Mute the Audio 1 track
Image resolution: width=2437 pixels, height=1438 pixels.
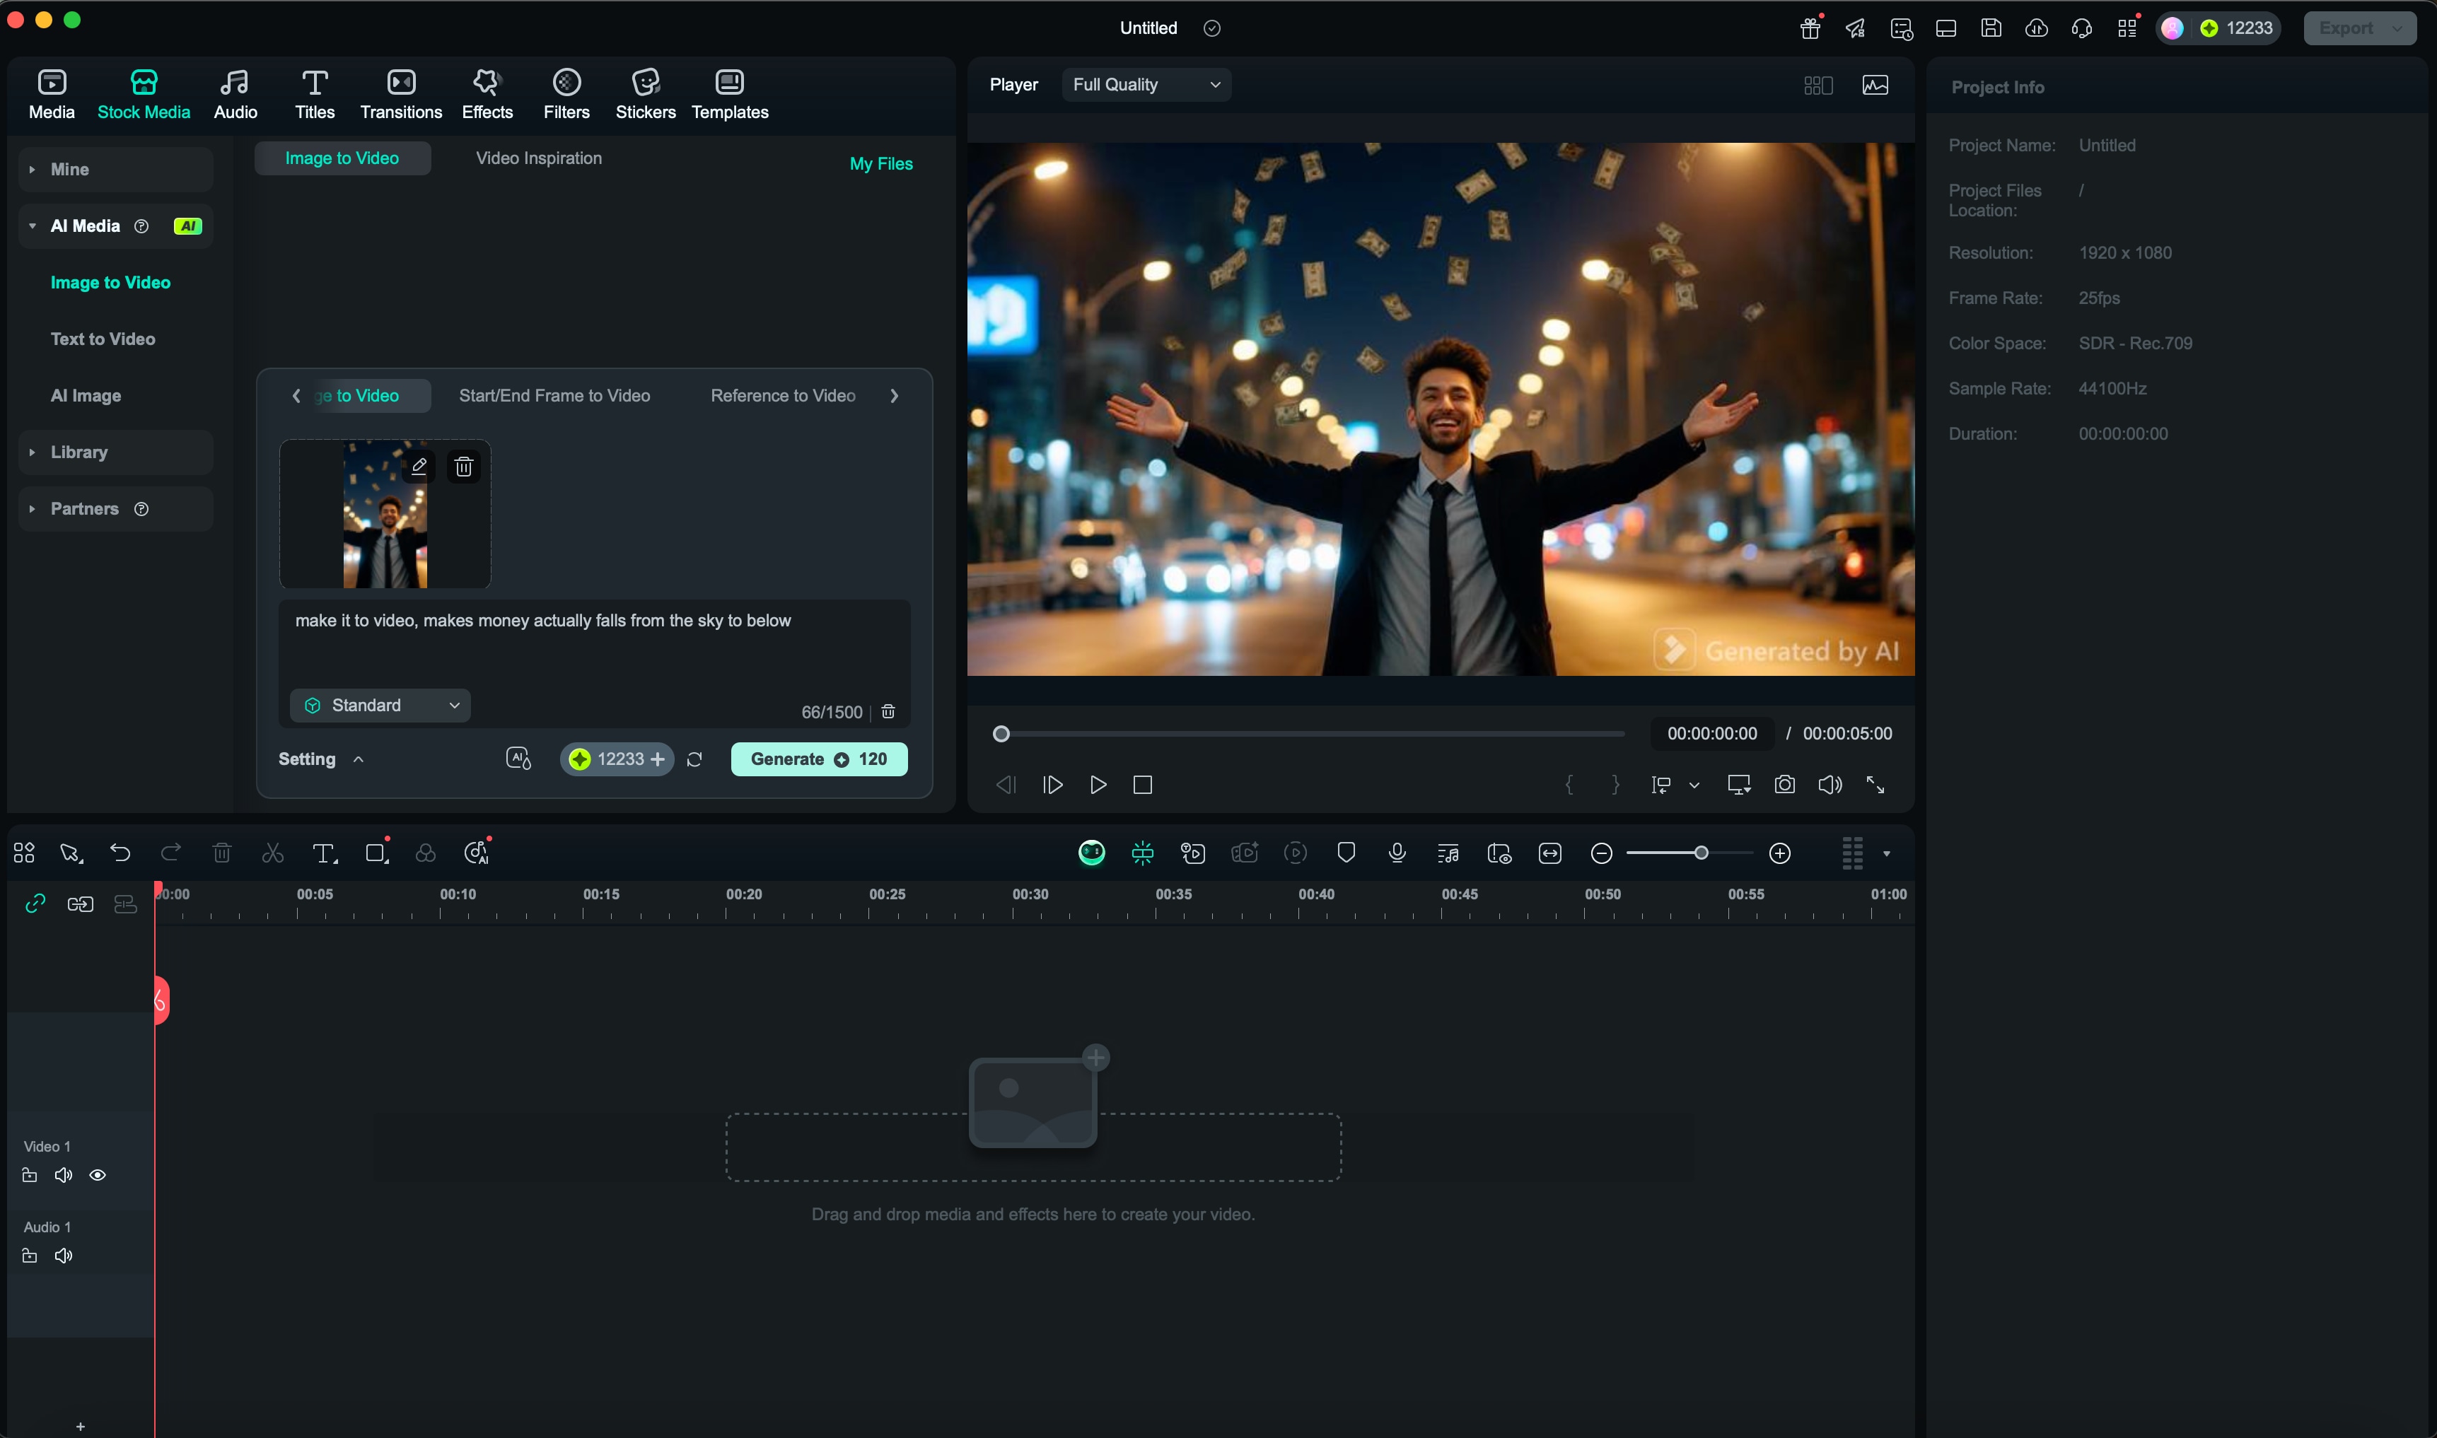point(64,1256)
